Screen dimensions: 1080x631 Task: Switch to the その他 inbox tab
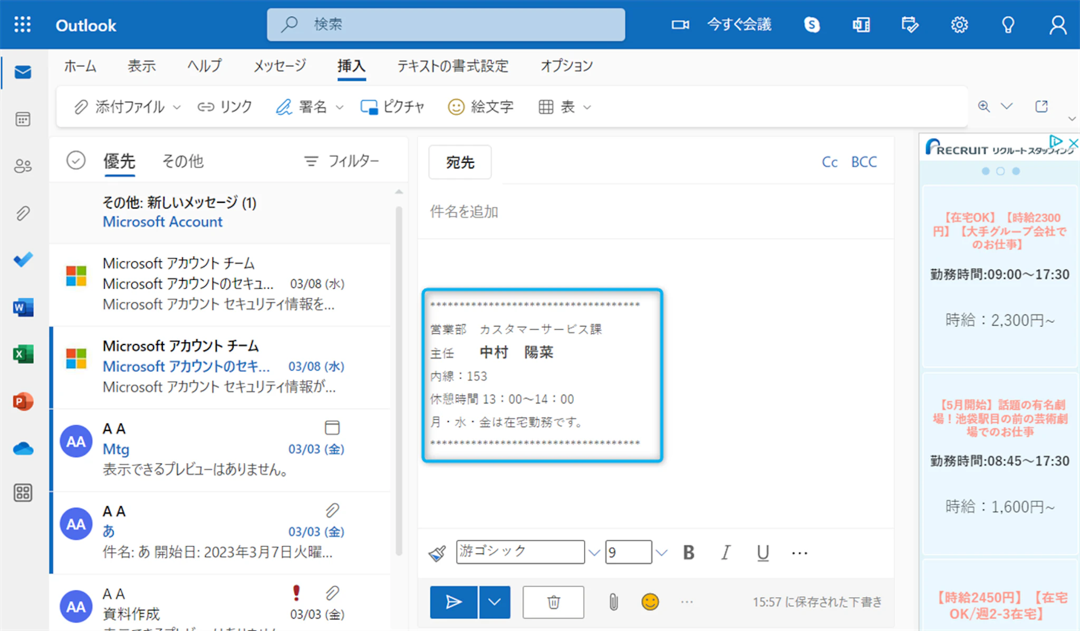[182, 161]
